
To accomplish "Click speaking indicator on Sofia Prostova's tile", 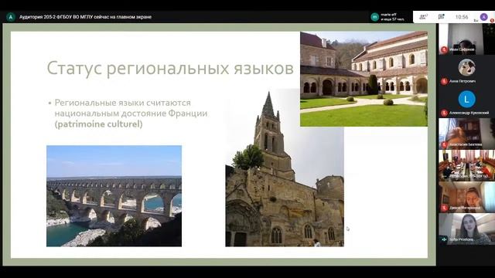I will 444,239.
